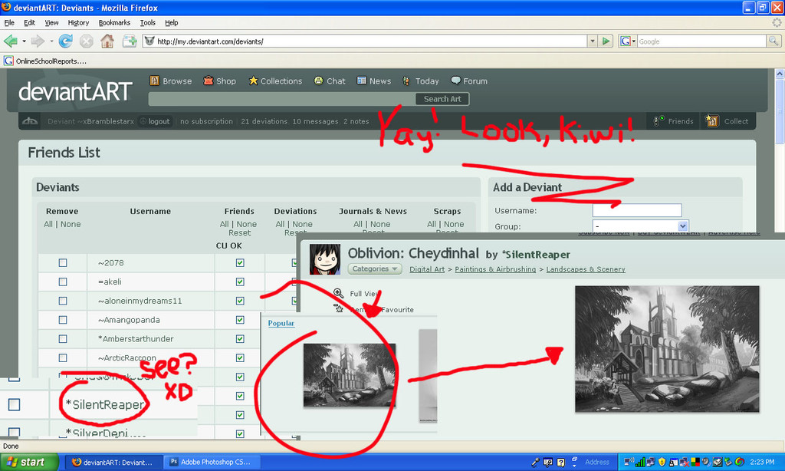Tick the Remove checkbox for ~aloneinmydreams11
The height and width of the screenshot is (471, 785).
(x=63, y=301)
